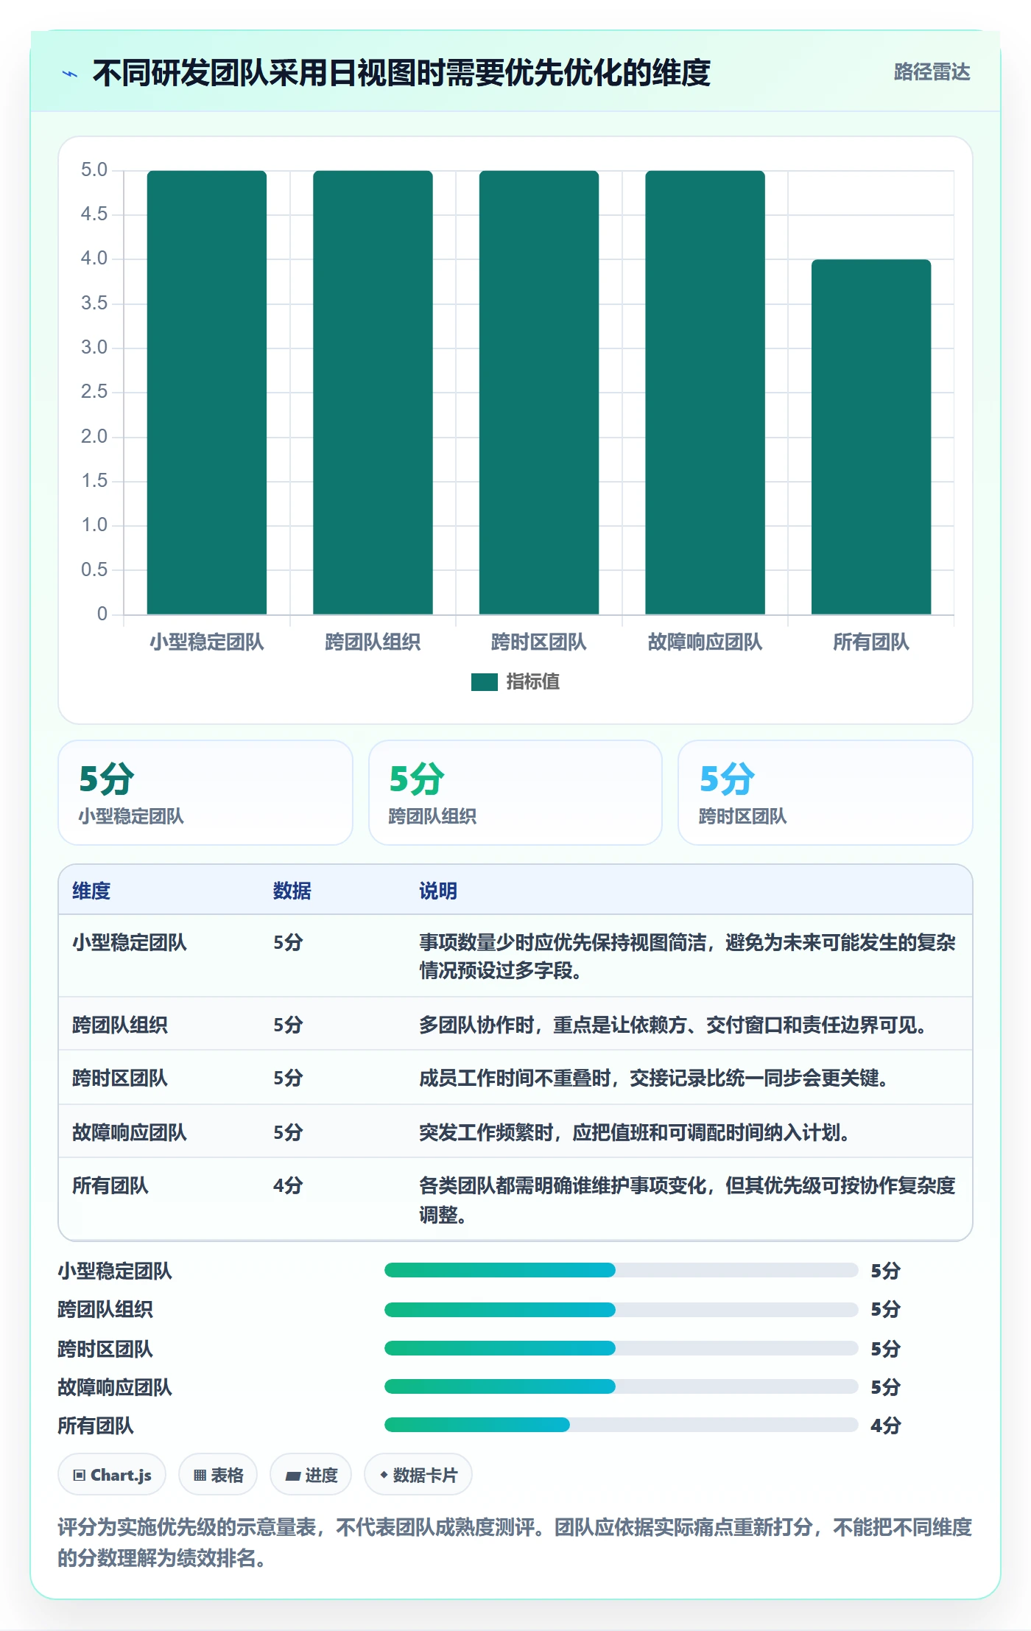Click the 4分 value beside progress bar
This screenshot has height=1631, width=1031.
coord(886,1425)
